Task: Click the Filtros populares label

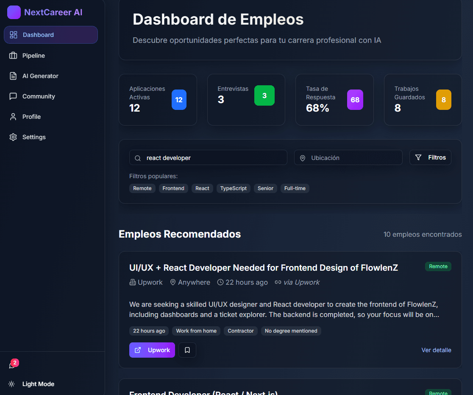Action: pyautogui.click(x=153, y=176)
